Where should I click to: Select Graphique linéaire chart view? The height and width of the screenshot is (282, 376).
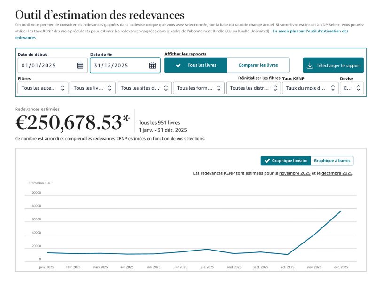tap(285, 161)
